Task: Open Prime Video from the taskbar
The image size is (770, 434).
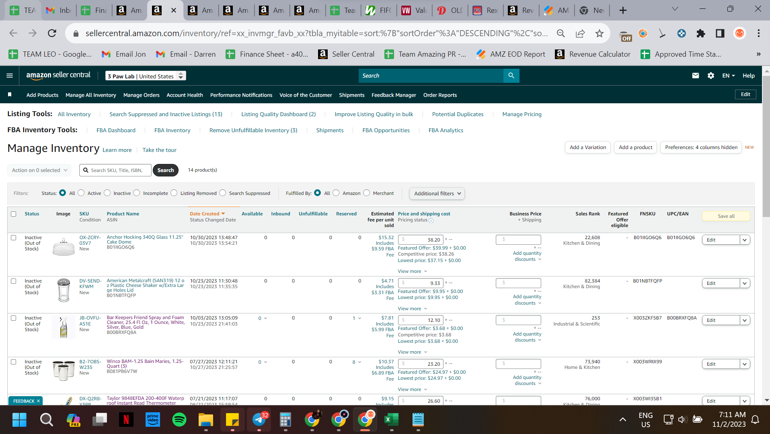Action: coord(152,420)
